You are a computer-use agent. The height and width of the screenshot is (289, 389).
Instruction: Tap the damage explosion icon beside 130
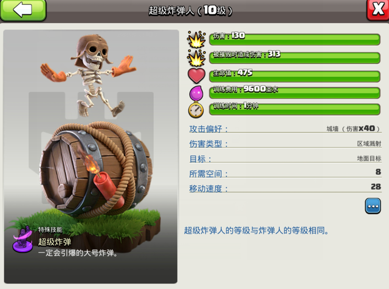196,39
